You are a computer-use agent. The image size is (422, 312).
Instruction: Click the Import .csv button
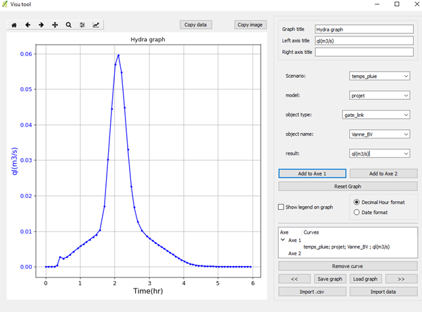(312, 292)
